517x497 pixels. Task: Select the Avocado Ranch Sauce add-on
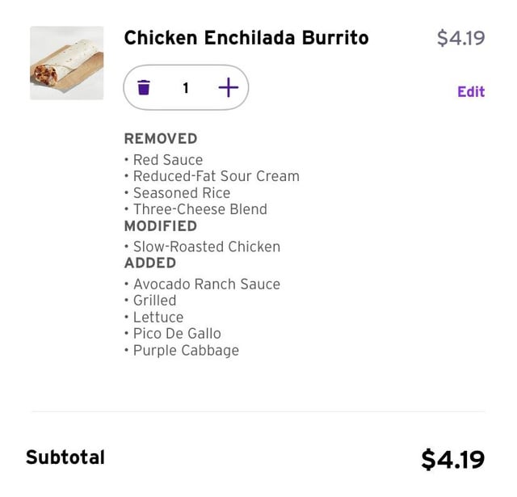click(206, 284)
